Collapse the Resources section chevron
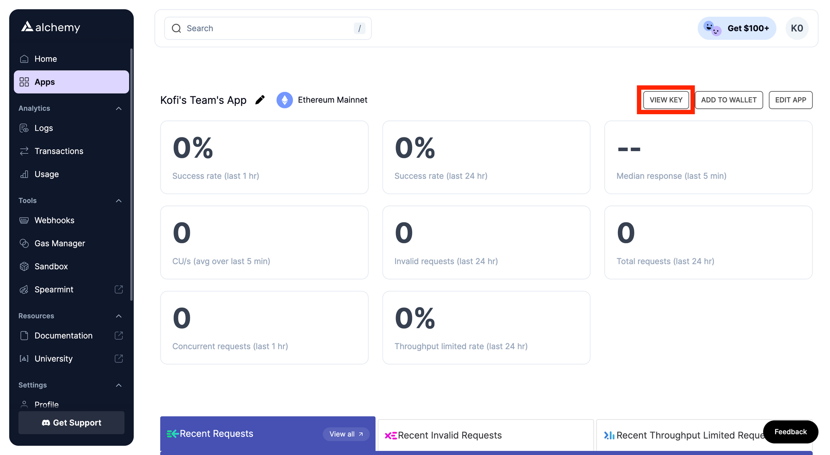Viewport: 830px width, 455px height. [x=119, y=316]
